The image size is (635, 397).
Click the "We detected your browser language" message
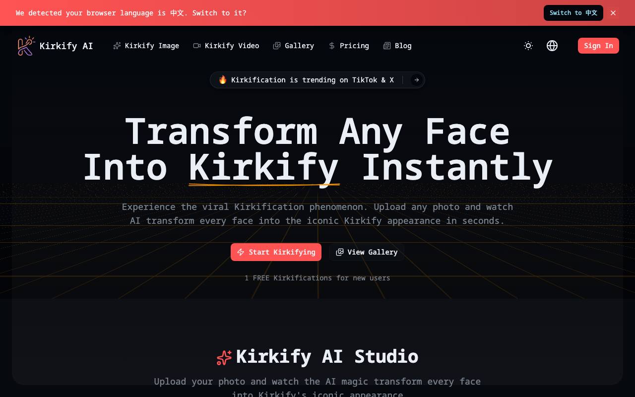pyautogui.click(x=131, y=13)
